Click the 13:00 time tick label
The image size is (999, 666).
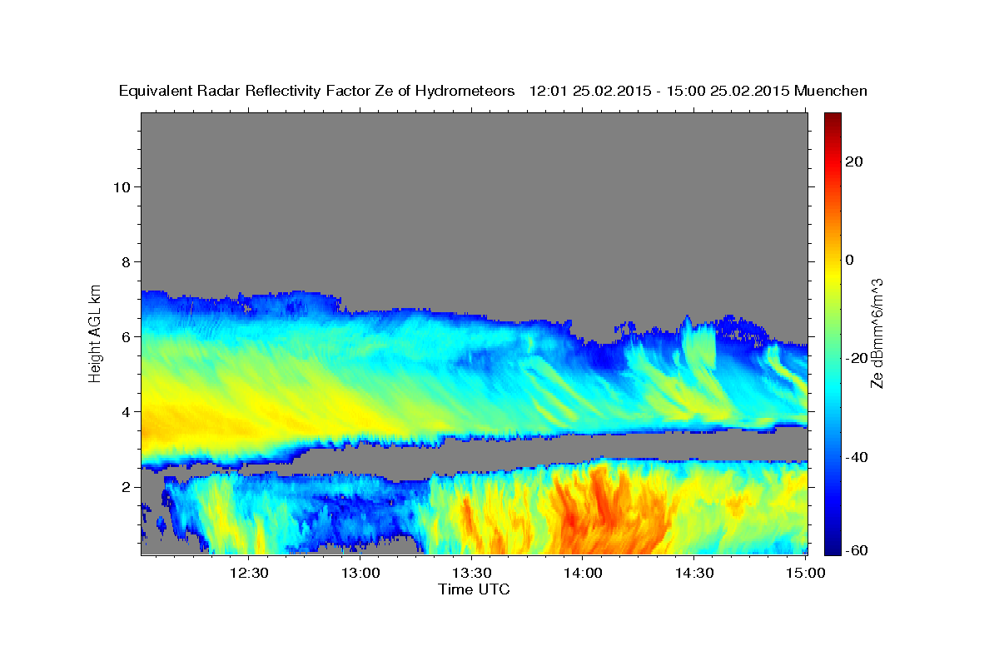(360, 573)
